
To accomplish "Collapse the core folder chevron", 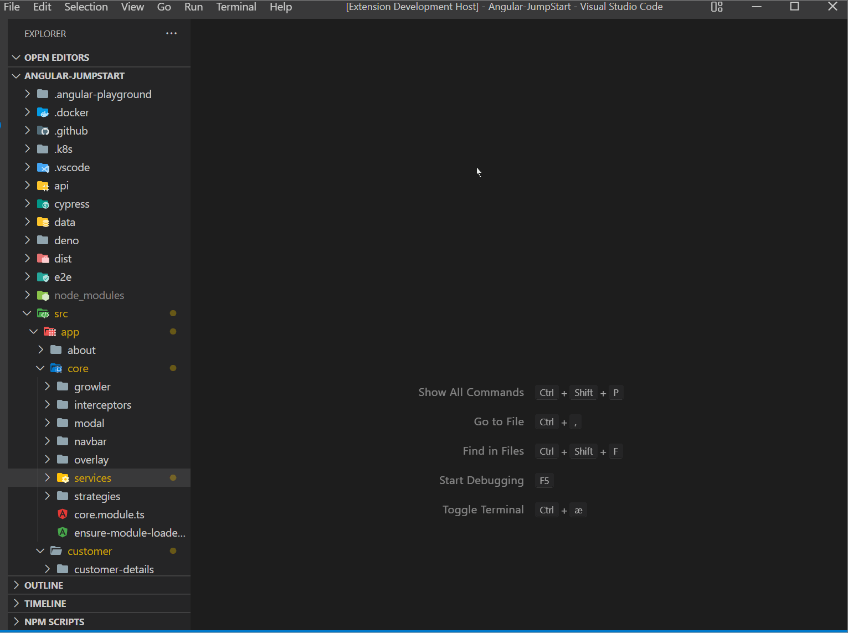I will pyautogui.click(x=40, y=368).
